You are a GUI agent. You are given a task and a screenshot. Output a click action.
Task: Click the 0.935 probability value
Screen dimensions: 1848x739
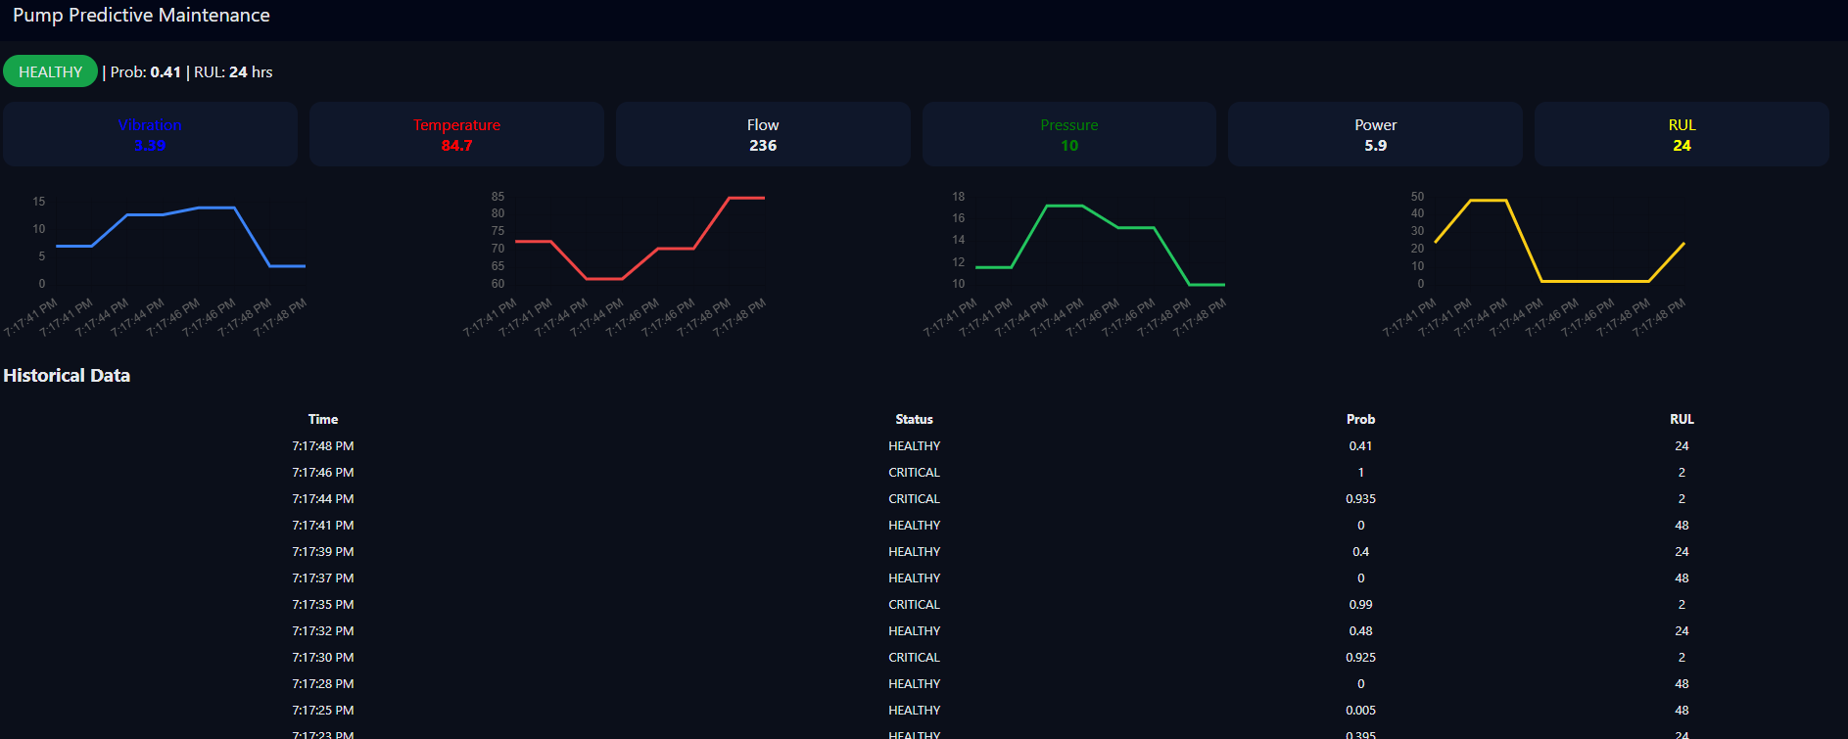click(x=1360, y=498)
